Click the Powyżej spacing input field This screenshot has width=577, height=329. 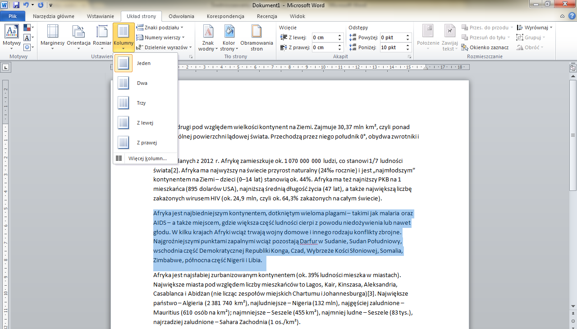coord(392,37)
